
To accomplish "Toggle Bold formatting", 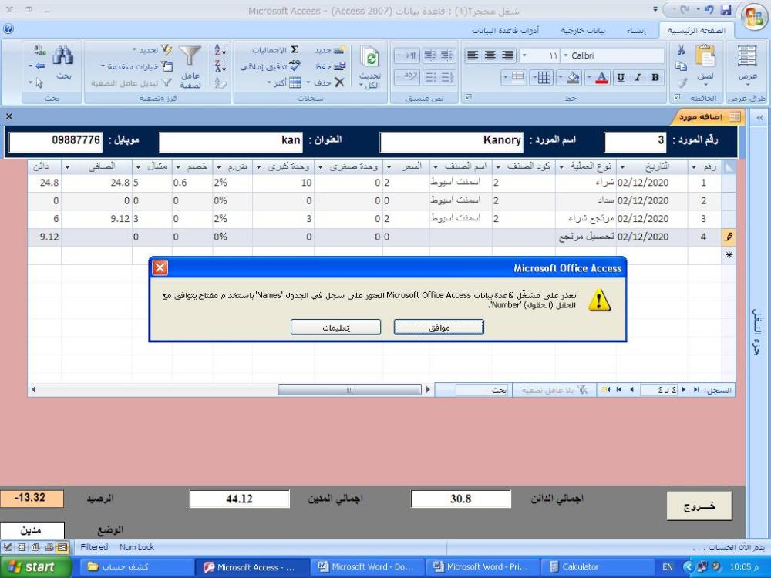I will pos(655,77).
